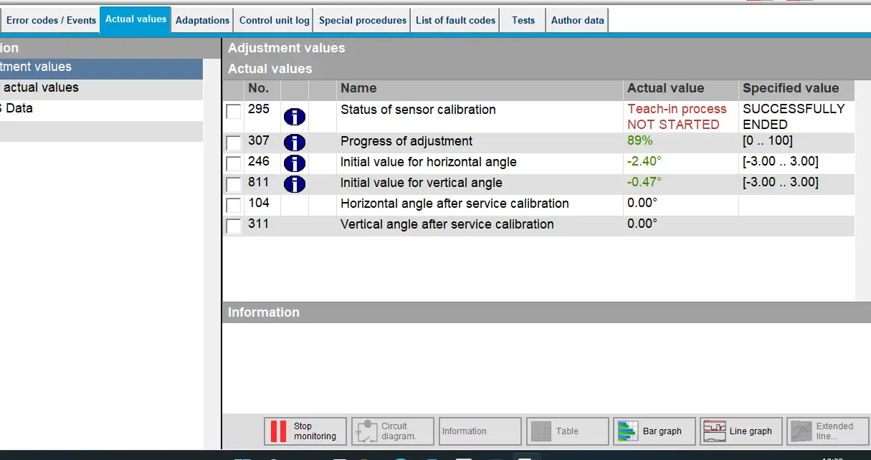Open List of fault codes tab
This screenshot has width=871, height=460.
click(x=456, y=20)
